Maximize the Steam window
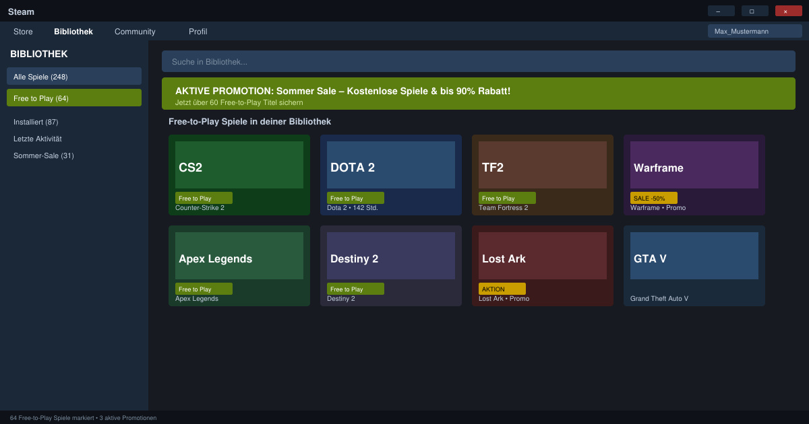809x424 pixels. click(755, 11)
